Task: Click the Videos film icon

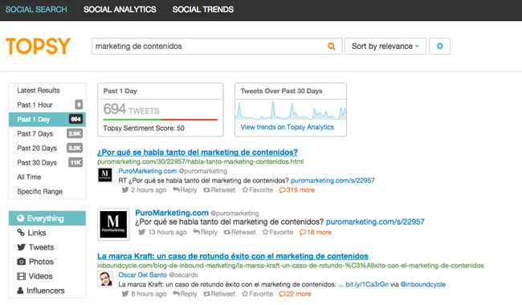Action: 22,276
